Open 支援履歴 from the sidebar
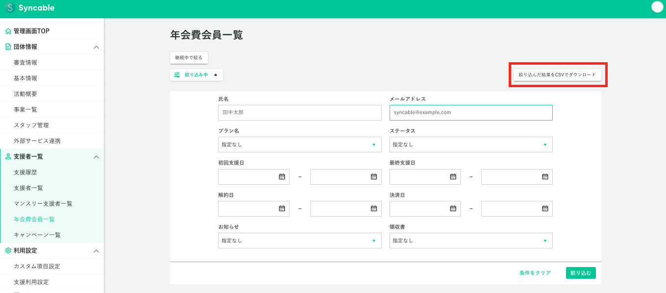 click(25, 172)
